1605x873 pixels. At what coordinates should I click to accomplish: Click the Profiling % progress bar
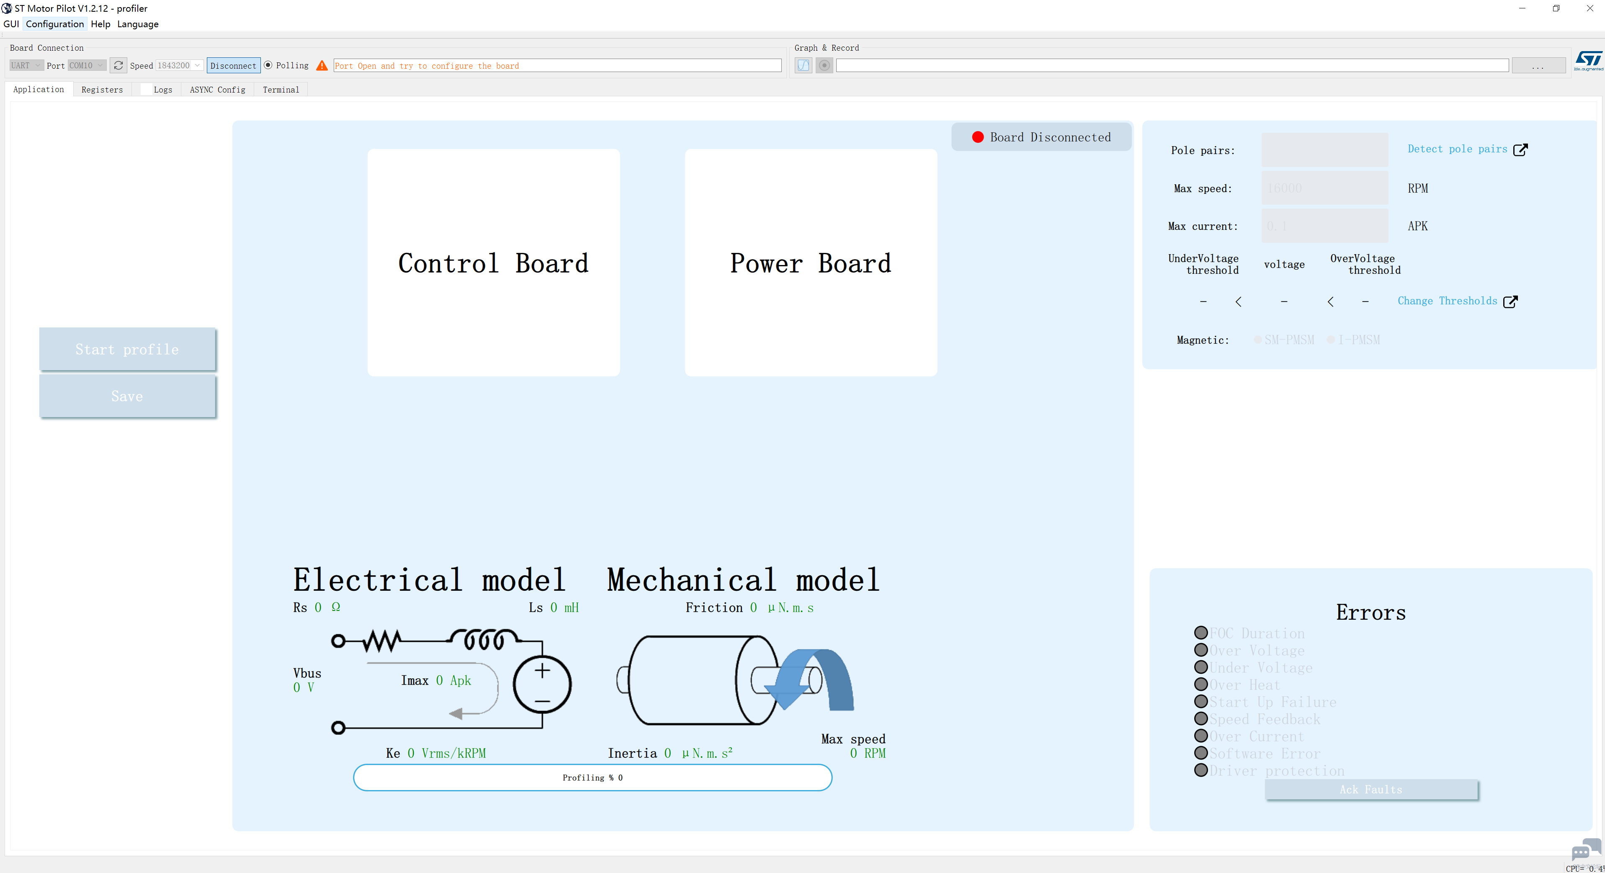tap(593, 778)
